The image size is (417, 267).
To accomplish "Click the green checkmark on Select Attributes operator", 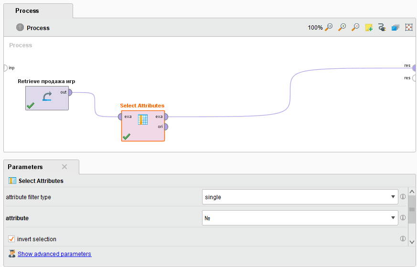I will coord(126,137).
